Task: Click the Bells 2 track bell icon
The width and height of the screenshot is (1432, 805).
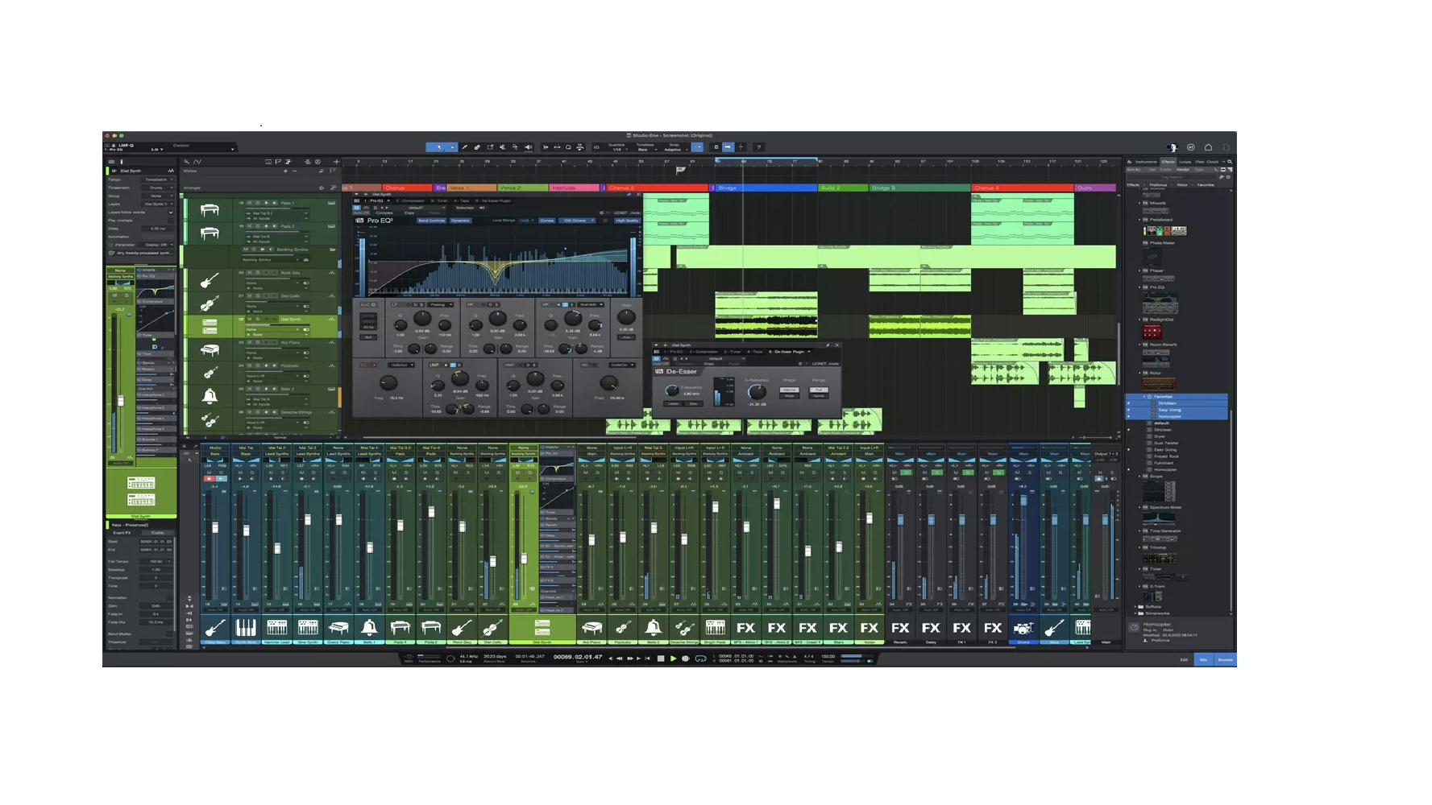Action: pos(210,395)
